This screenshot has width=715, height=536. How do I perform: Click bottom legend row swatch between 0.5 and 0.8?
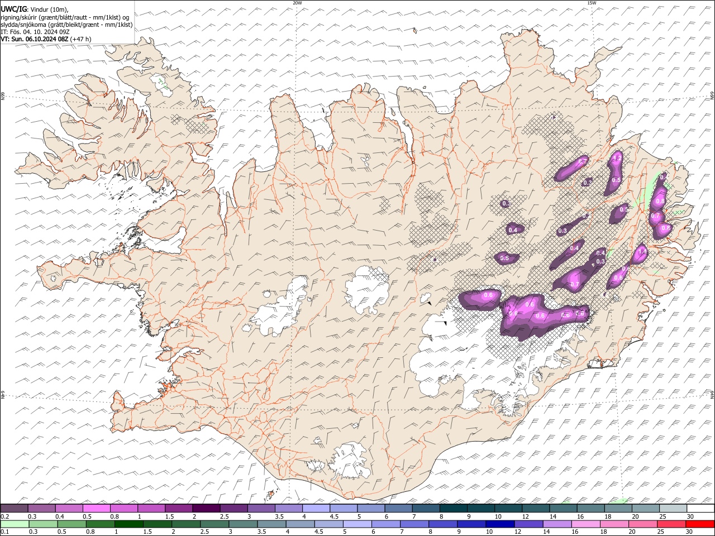(x=71, y=524)
